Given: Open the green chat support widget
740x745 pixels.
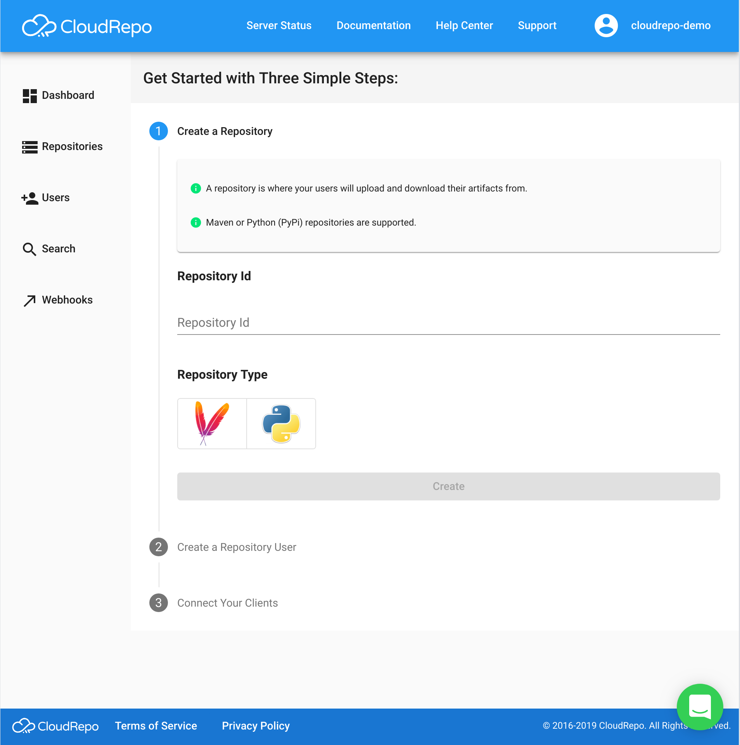Looking at the screenshot, I should click(x=700, y=707).
